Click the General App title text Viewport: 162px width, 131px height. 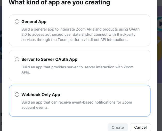pos(34,21)
